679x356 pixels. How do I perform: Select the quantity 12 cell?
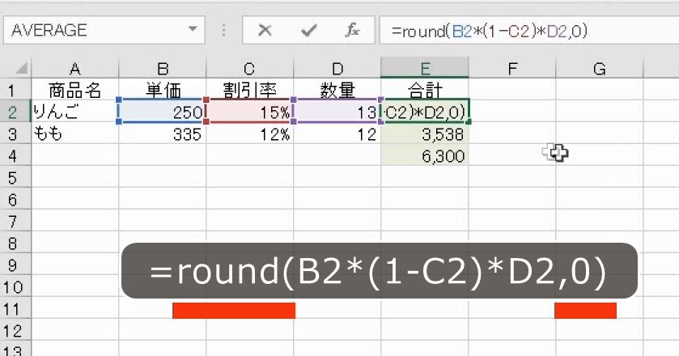(337, 133)
